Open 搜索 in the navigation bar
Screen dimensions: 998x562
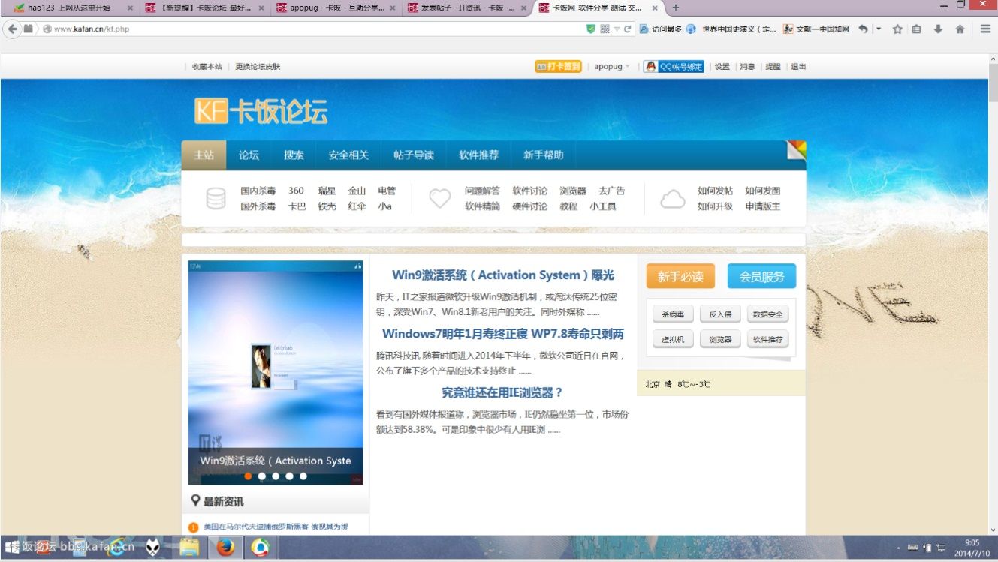click(x=294, y=155)
